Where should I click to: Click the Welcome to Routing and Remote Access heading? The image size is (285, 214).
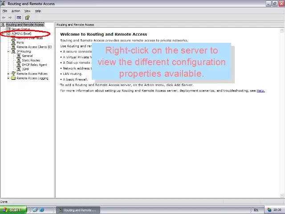(x=103, y=34)
